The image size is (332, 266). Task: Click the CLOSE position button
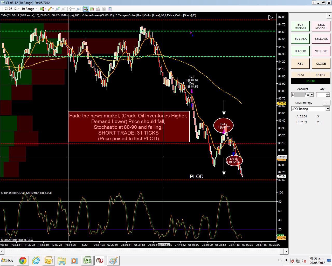click(x=321, y=64)
